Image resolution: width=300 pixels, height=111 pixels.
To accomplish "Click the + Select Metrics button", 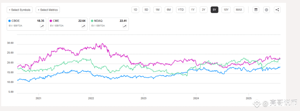I will click(x=48, y=10).
